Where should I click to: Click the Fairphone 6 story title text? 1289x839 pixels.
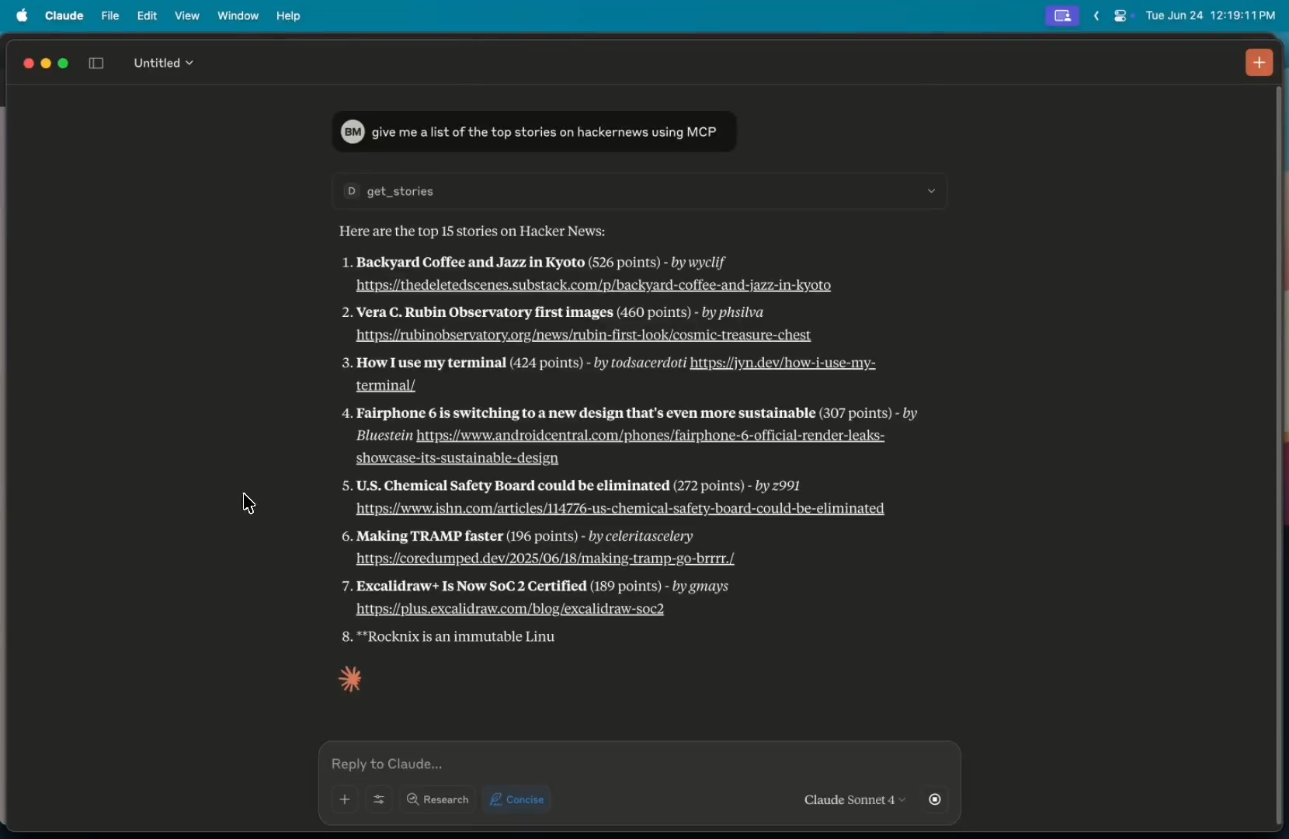pyautogui.click(x=586, y=413)
